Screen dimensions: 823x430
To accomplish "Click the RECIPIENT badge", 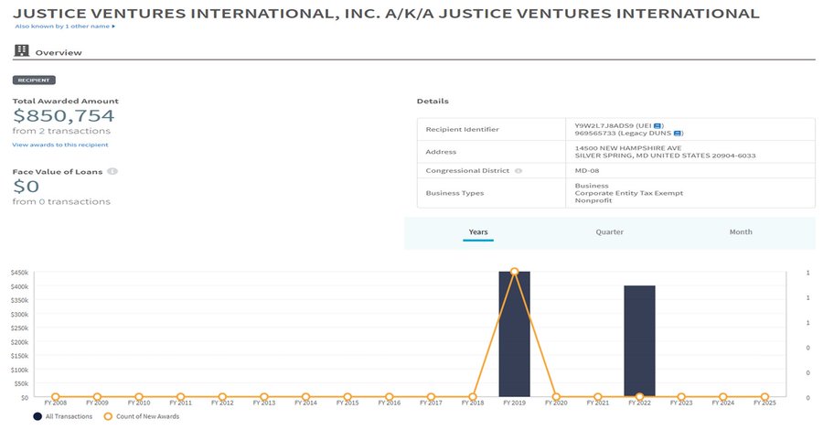I will click(33, 81).
